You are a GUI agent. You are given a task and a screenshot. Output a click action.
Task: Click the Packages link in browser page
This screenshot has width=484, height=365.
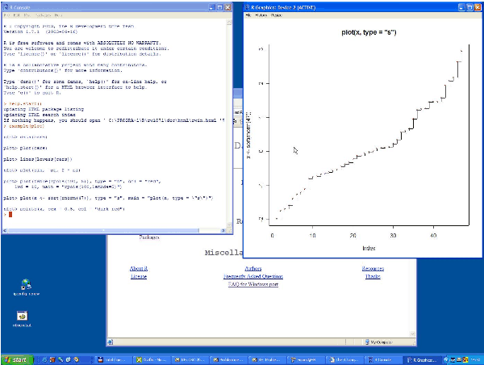coord(149,238)
